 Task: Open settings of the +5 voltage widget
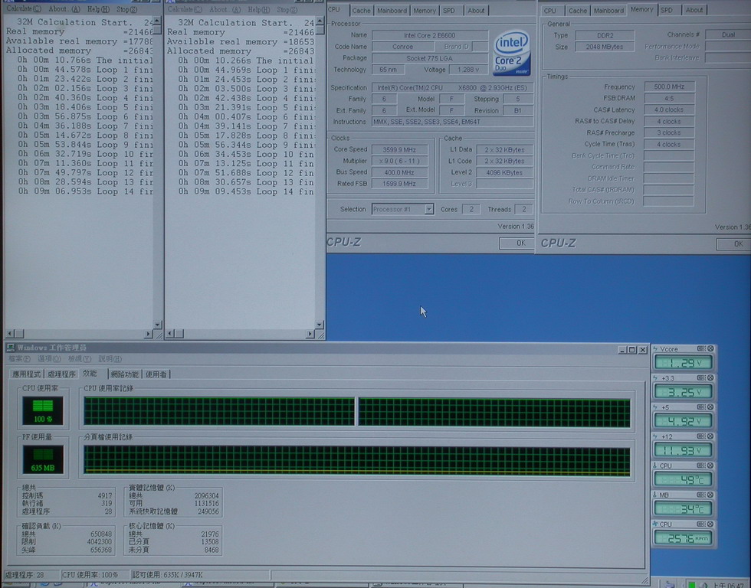click(701, 407)
